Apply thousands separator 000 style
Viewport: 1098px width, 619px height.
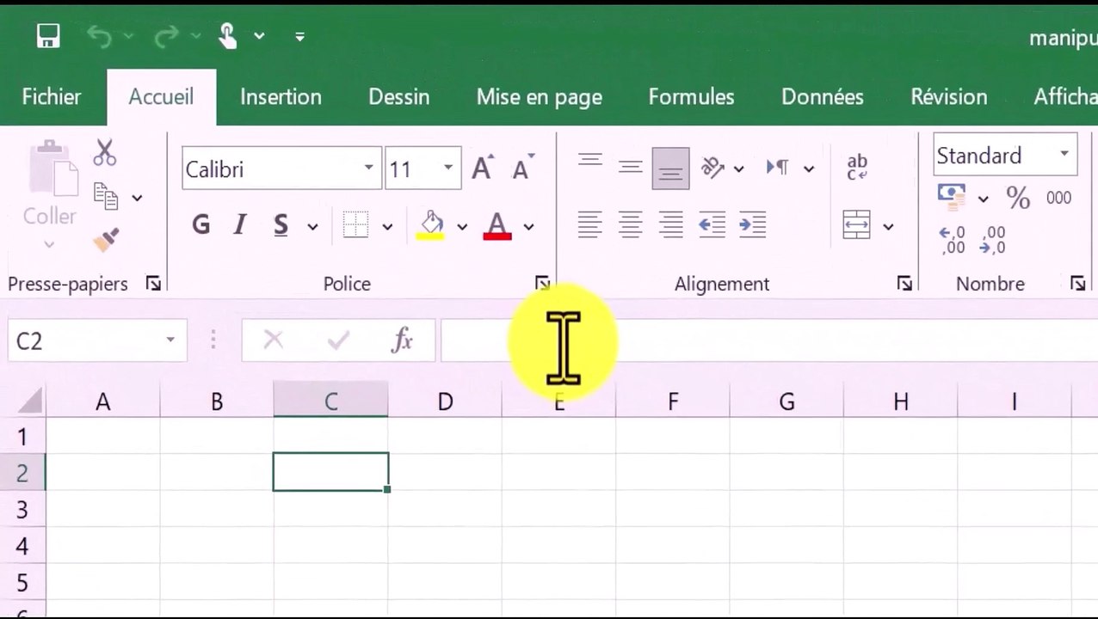pos(1058,198)
